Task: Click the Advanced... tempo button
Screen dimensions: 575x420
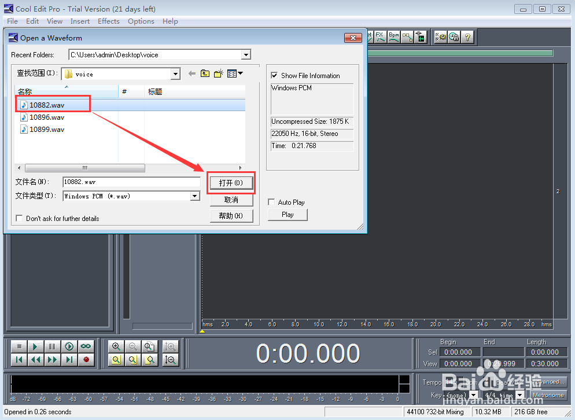Action: coord(549,382)
